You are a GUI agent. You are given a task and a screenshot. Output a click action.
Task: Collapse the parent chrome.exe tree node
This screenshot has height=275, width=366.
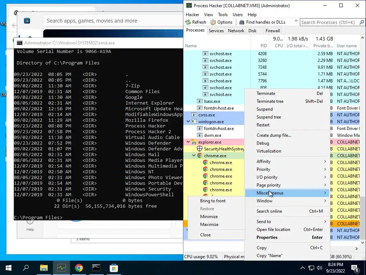coord(194,155)
